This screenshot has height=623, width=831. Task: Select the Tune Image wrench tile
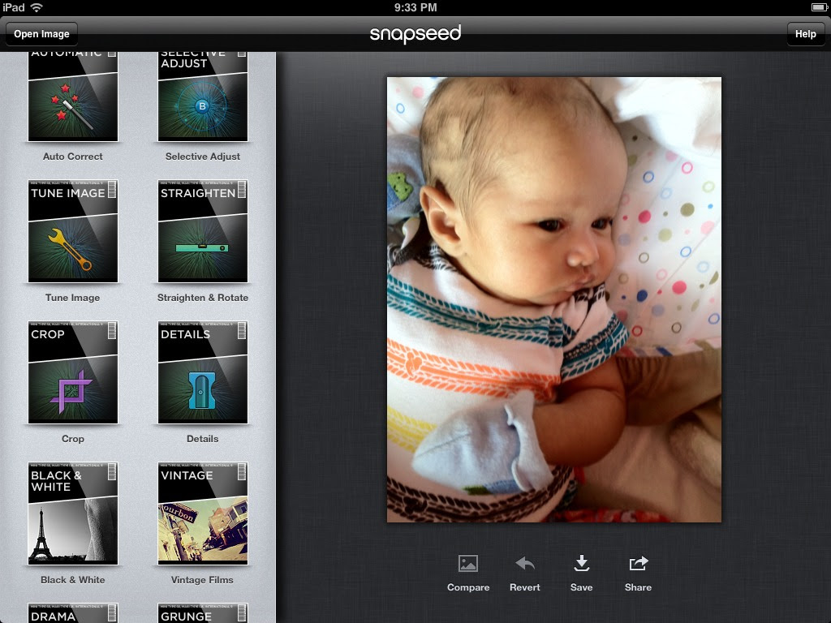pos(72,231)
